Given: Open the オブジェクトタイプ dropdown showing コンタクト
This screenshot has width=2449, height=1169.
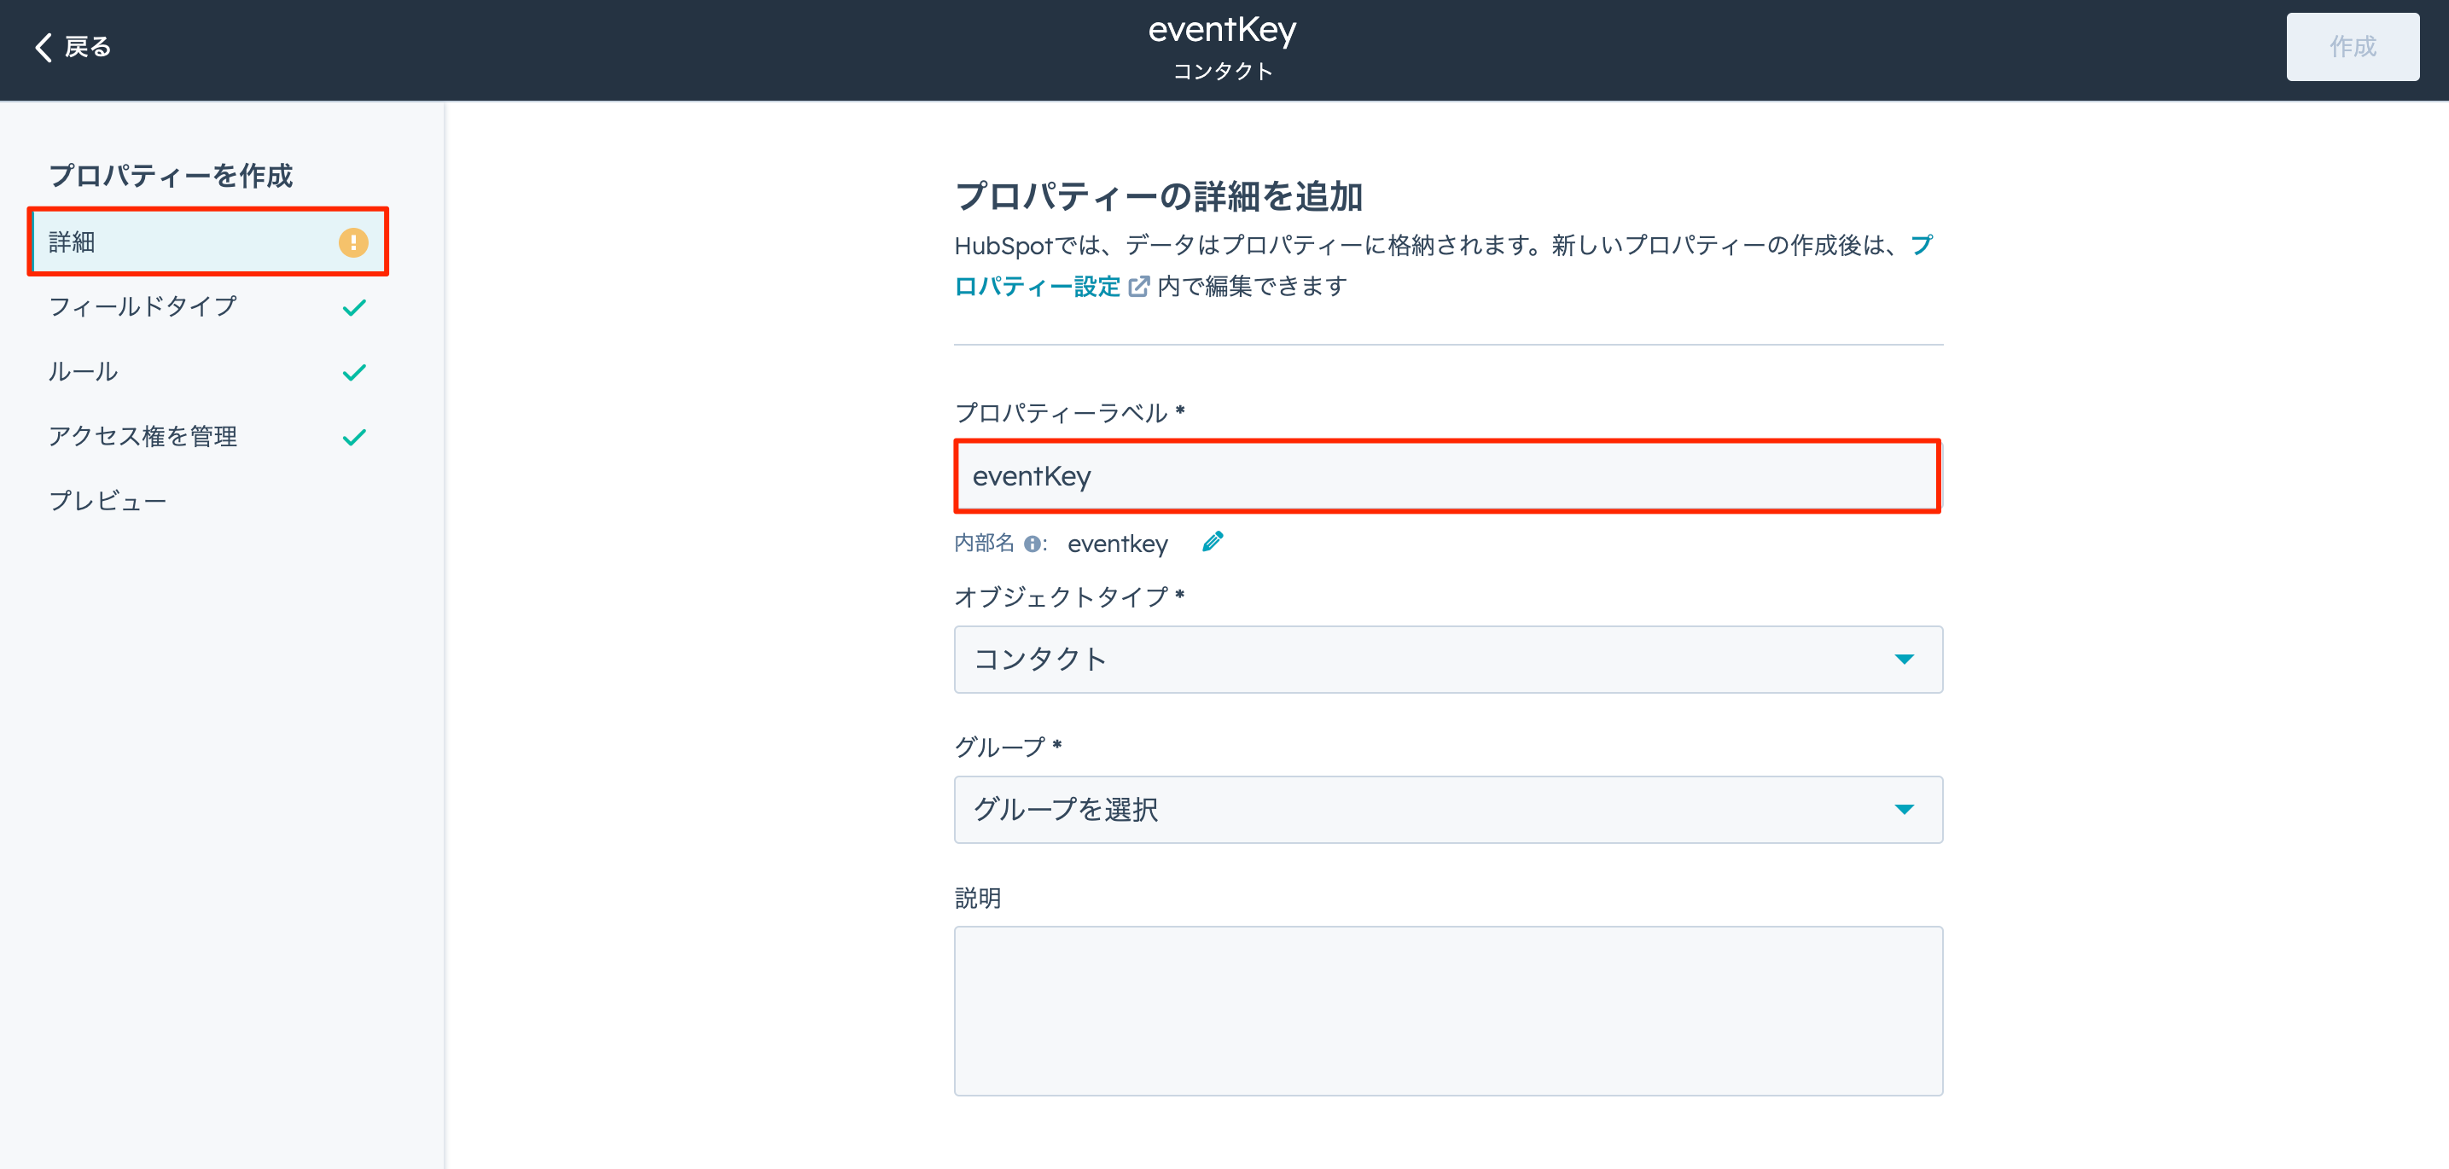Looking at the screenshot, I should coord(1447,659).
